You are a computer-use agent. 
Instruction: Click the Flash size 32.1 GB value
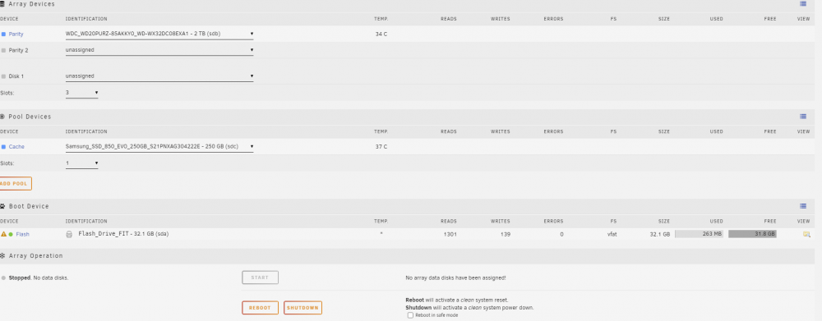click(660, 234)
